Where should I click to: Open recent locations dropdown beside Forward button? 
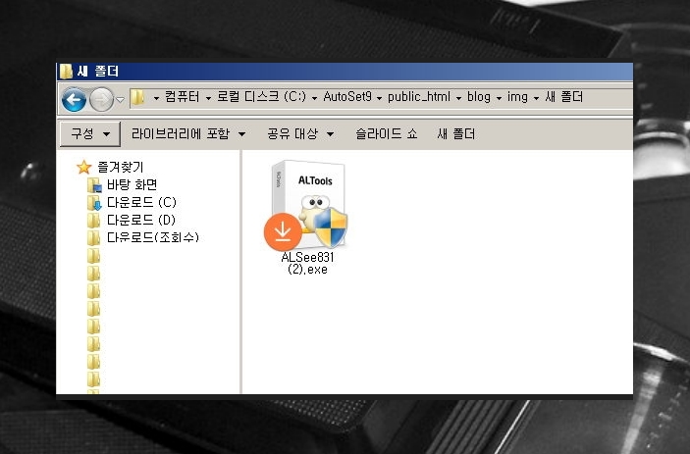[x=120, y=100]
